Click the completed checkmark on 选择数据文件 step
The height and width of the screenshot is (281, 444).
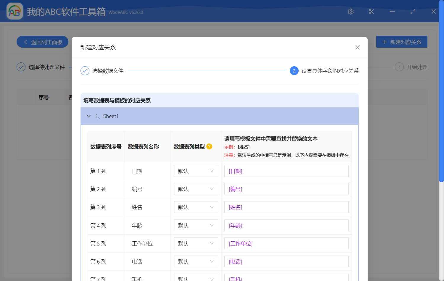tap(85, 71)
